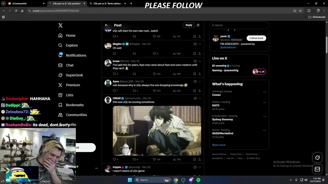This screenshot has width=328, height=184.
Task: Open the All Bookmarks folder
Action: click(317, 17)
